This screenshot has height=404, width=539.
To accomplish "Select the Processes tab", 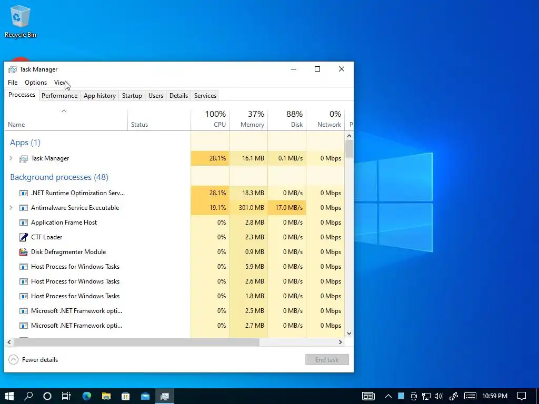I will point(22,95).
